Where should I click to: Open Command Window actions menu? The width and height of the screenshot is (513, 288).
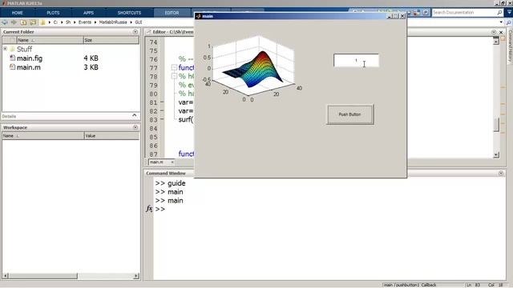(x=501, y=173)
